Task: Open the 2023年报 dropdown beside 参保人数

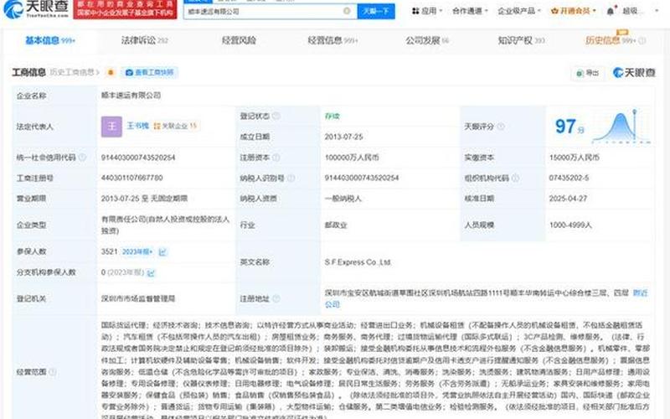Action: click(137, 252)
